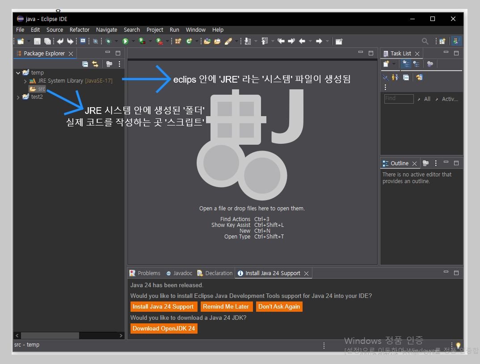This screenshot has height=364, width=480.
Task: Collapse the temp project node
Action: (x=18, y=73)
